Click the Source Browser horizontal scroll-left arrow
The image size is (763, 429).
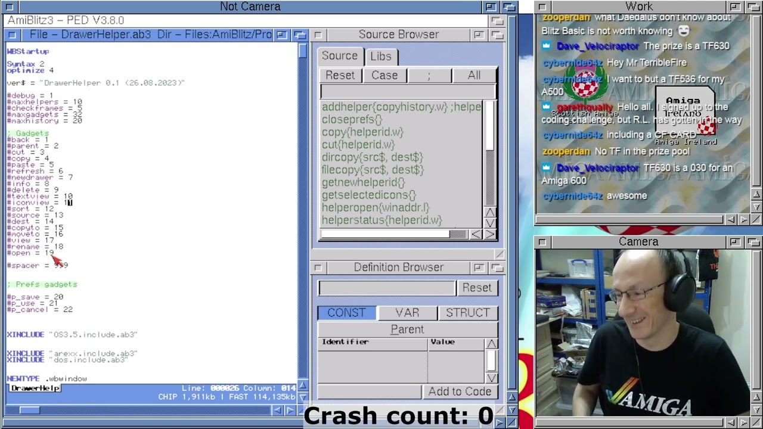click(x=475, y=234)
